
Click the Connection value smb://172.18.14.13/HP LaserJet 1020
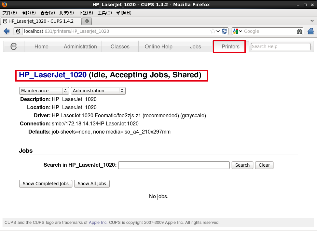tap(95, 123)
